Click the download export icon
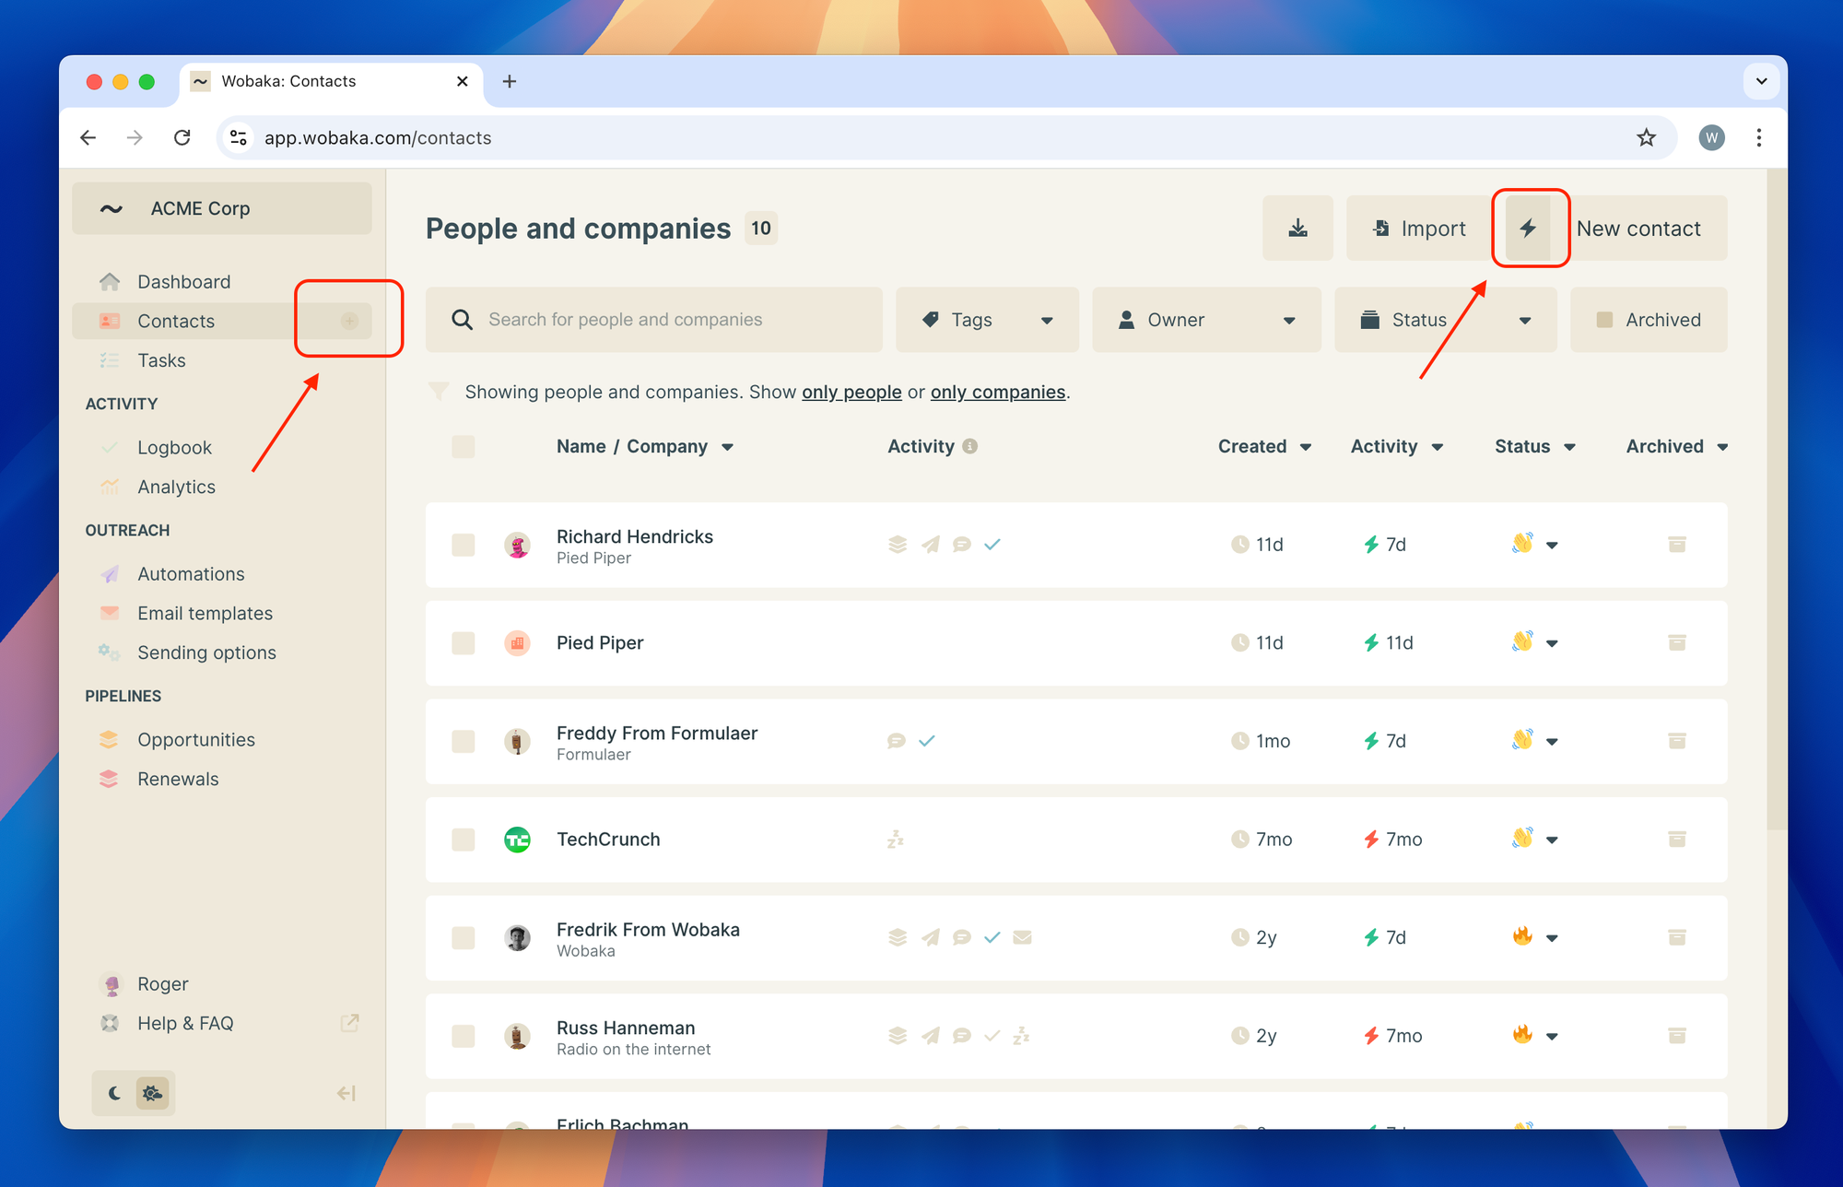Screen dimensions: 1843x1187 tap(1297, 229)
